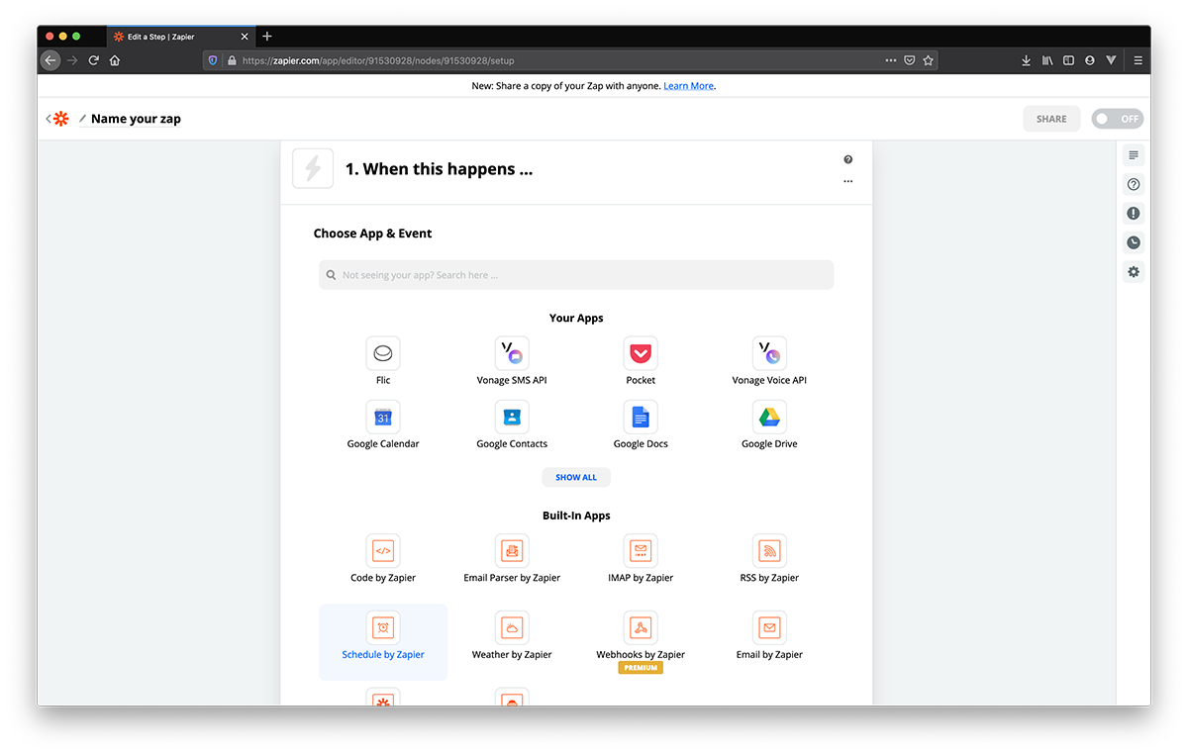The height and width of the screenshot is (755, 1188).
Task: Open the step three-dots menu
Action: pos(848,182)
